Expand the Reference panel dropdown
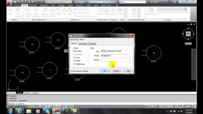This screenshot has width=203, height=114. 75,20
